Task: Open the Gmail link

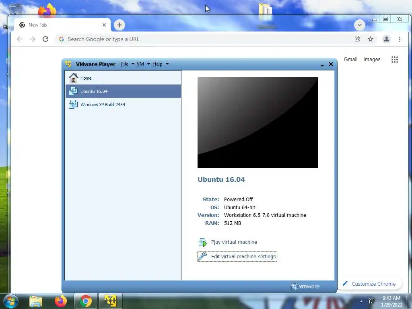Action: click(350, 60)
